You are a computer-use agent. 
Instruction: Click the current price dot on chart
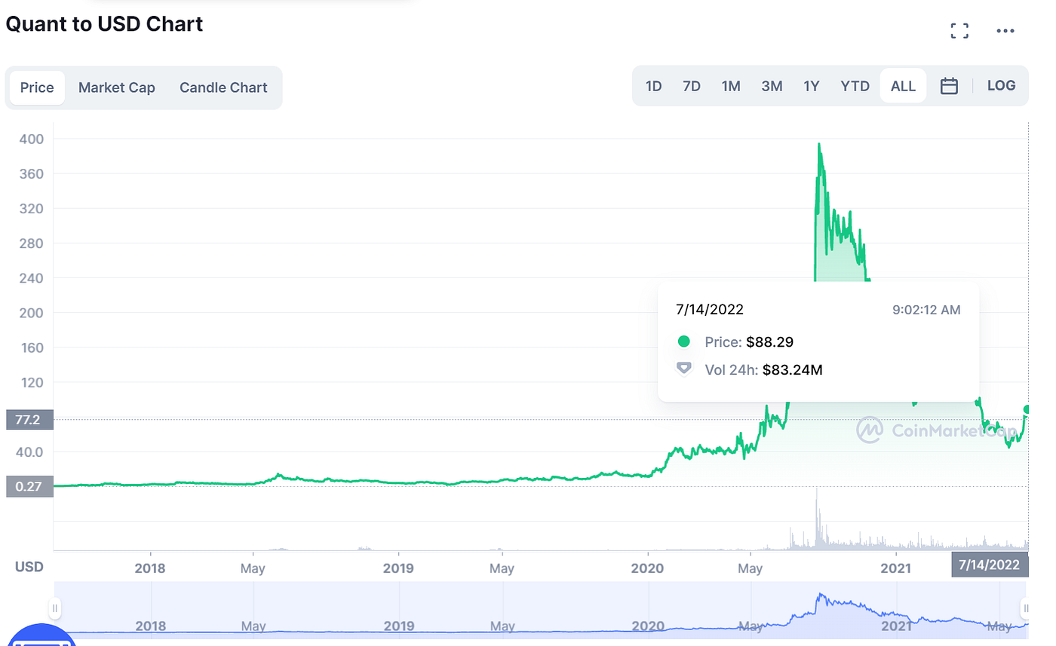(1027, 409)
